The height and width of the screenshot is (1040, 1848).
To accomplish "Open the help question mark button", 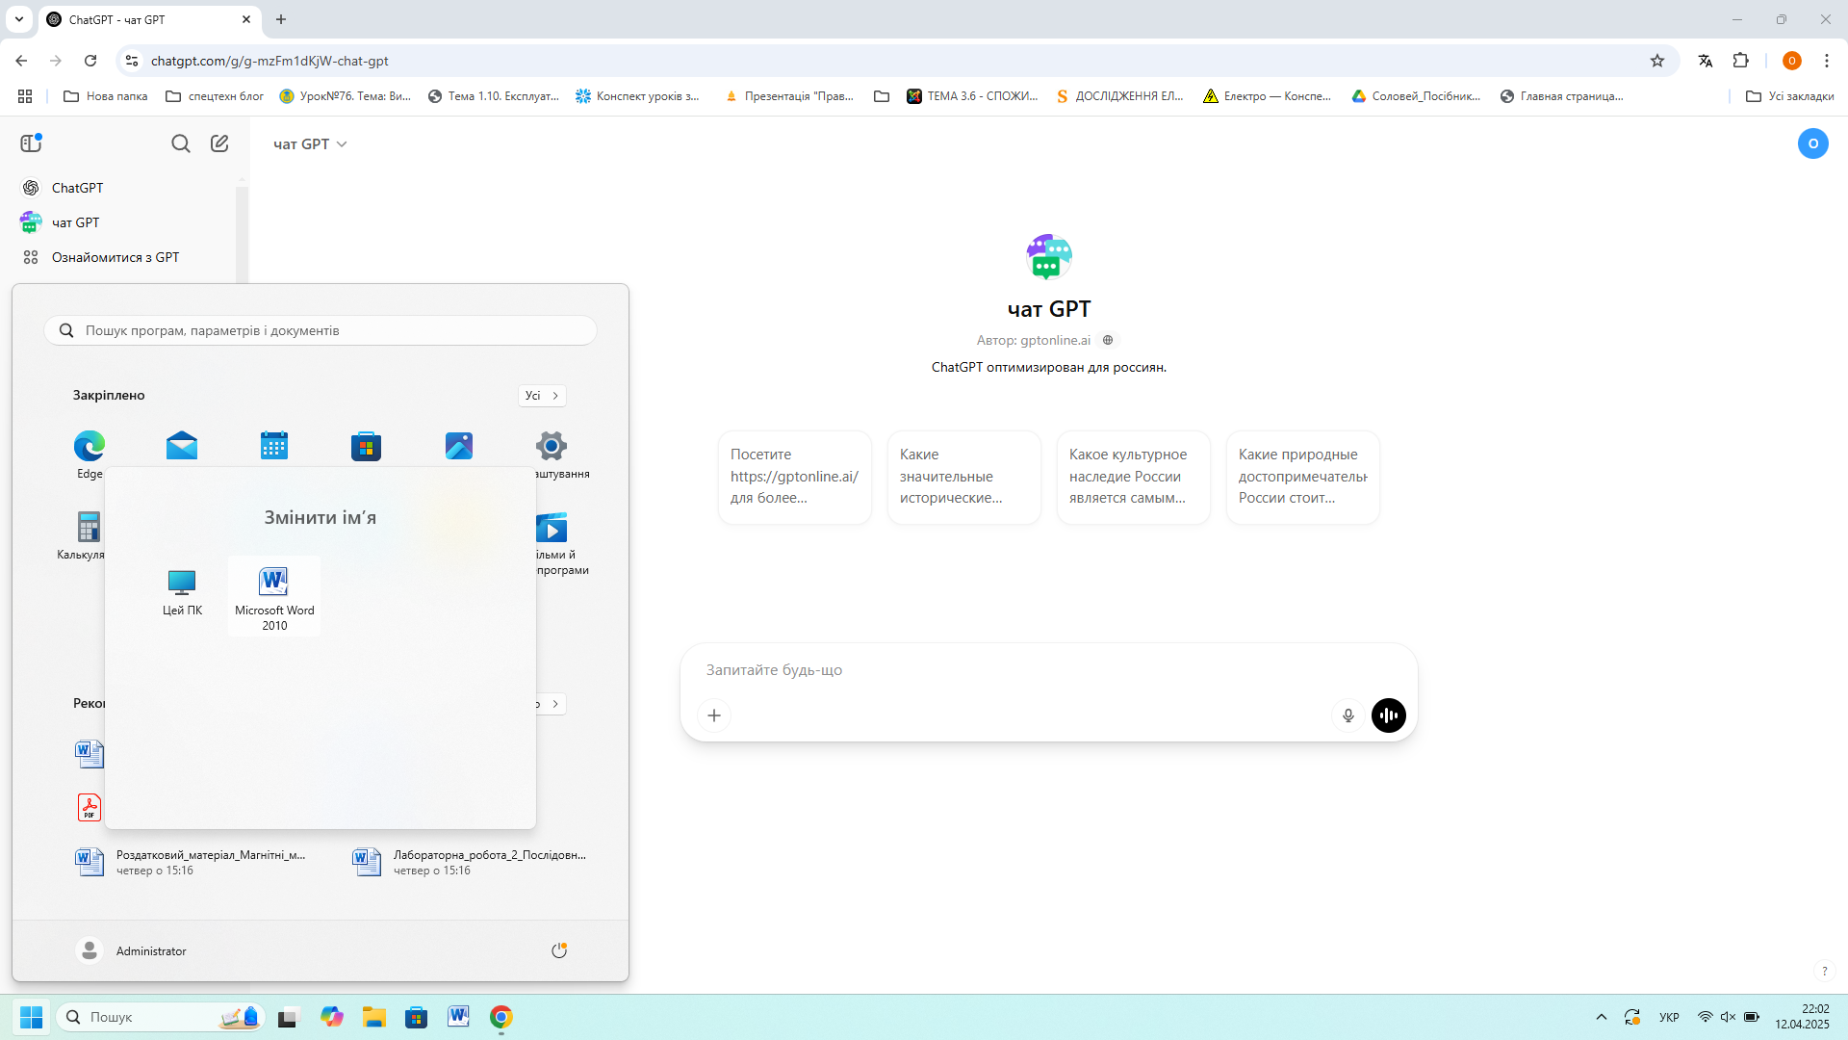I will (1824, 971).
